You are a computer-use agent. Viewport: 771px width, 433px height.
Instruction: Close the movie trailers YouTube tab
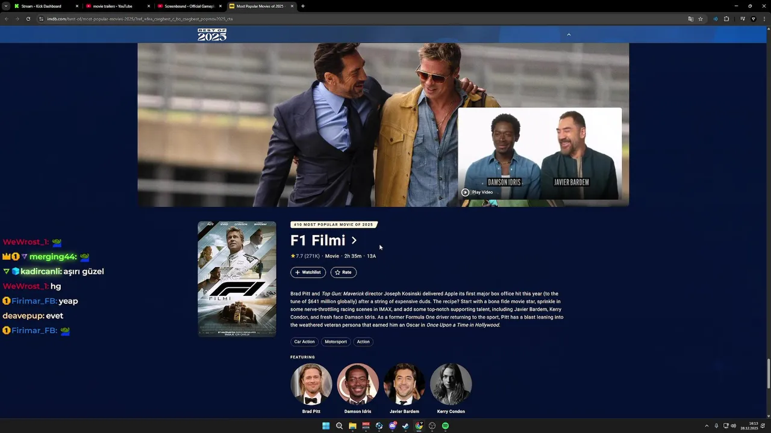pyautogui.click(x=149, y=6)
